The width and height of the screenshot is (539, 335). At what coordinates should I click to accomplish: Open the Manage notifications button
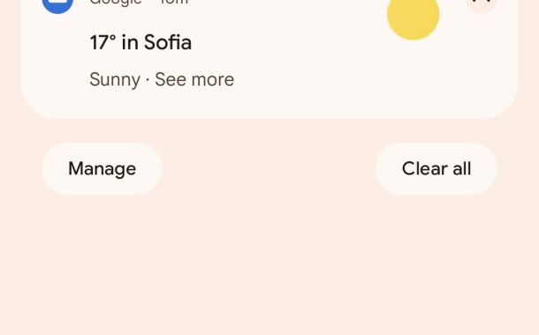[x=102, y=168]
